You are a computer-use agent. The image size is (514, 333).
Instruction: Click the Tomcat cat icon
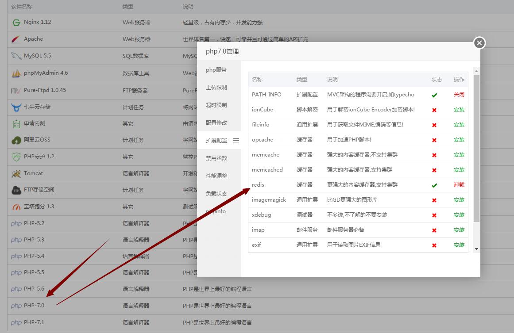click(x=16, y=173)
